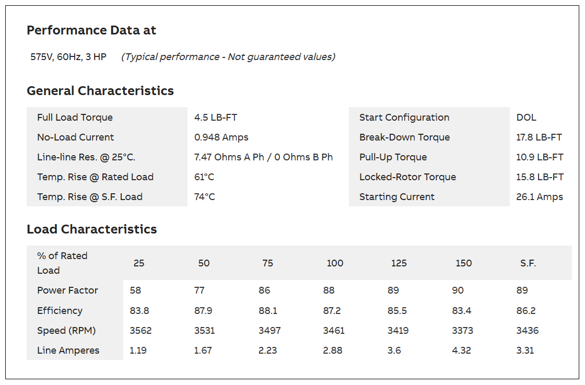This screenshot has width=585, height=385.
Task: Click the Temp. Rise @ Rated Load label
Action: click(95, 177)
